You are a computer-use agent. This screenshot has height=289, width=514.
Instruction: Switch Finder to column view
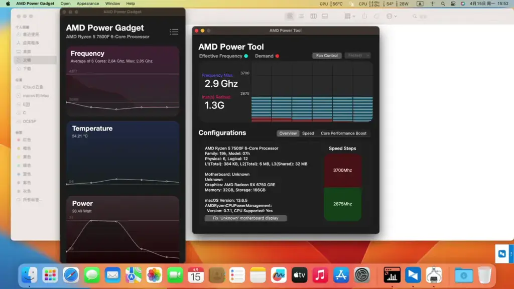tap(313, 16)
